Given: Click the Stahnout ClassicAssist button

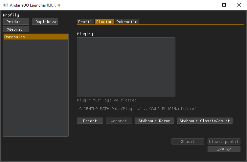Looking at the screenshot, I should coord(205,121).
